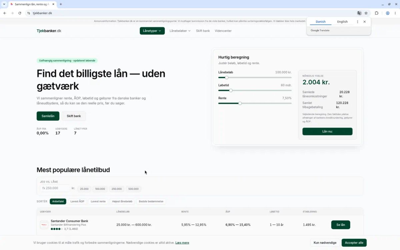Click the Mest populære lånetilbud heading
This screenshot has width=400, height=250.
point(73,170)
